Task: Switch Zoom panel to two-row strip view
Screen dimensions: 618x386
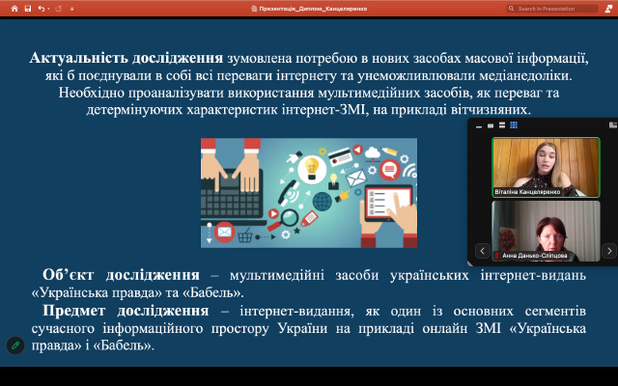Action: coord(502,125)
